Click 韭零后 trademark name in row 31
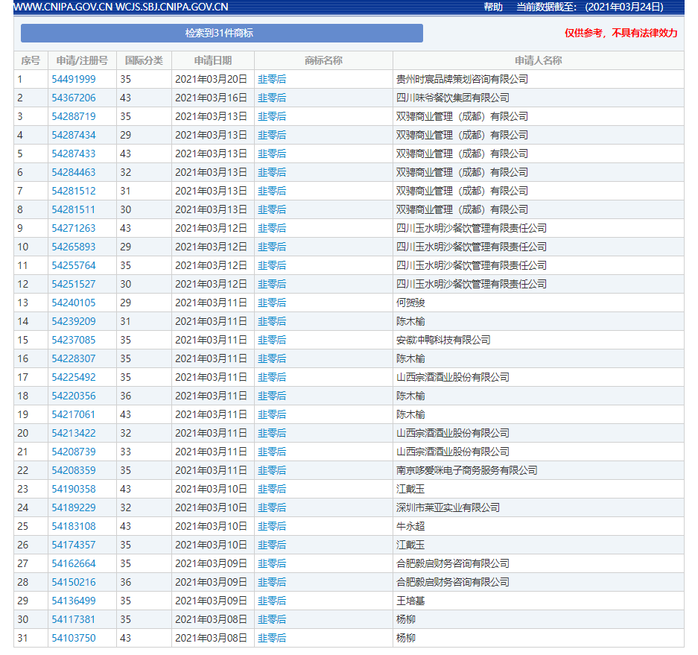 coord(272,639)
